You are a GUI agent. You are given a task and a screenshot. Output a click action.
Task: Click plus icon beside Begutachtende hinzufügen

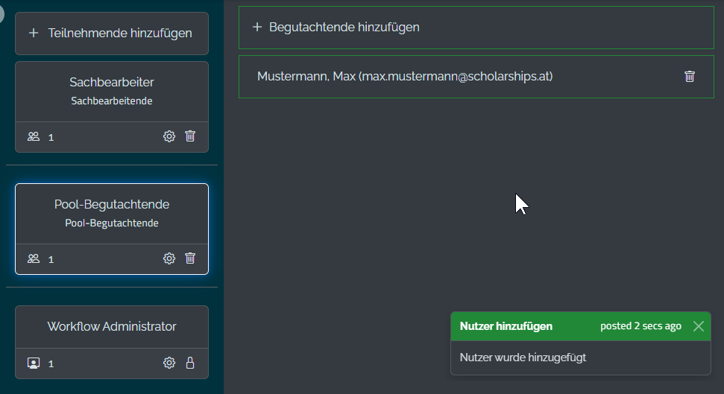pos(257,27)
